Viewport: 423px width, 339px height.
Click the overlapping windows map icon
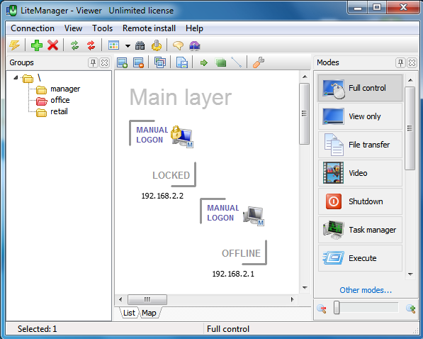(160, 62)
